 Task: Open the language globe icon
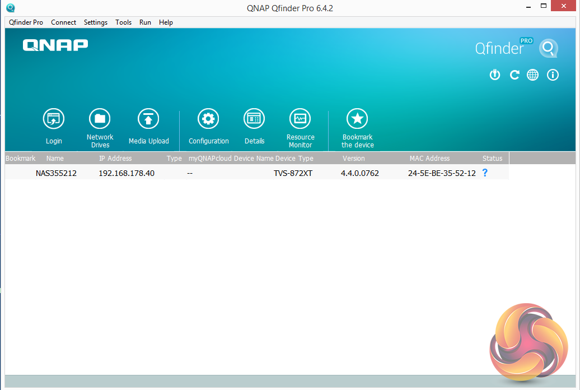[532, 75]
